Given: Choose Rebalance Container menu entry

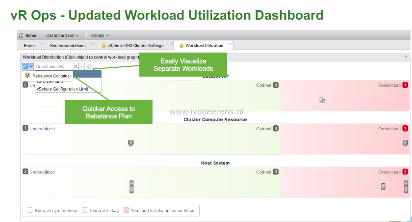Looking at the screenshot, I should (x=48, y=76).
